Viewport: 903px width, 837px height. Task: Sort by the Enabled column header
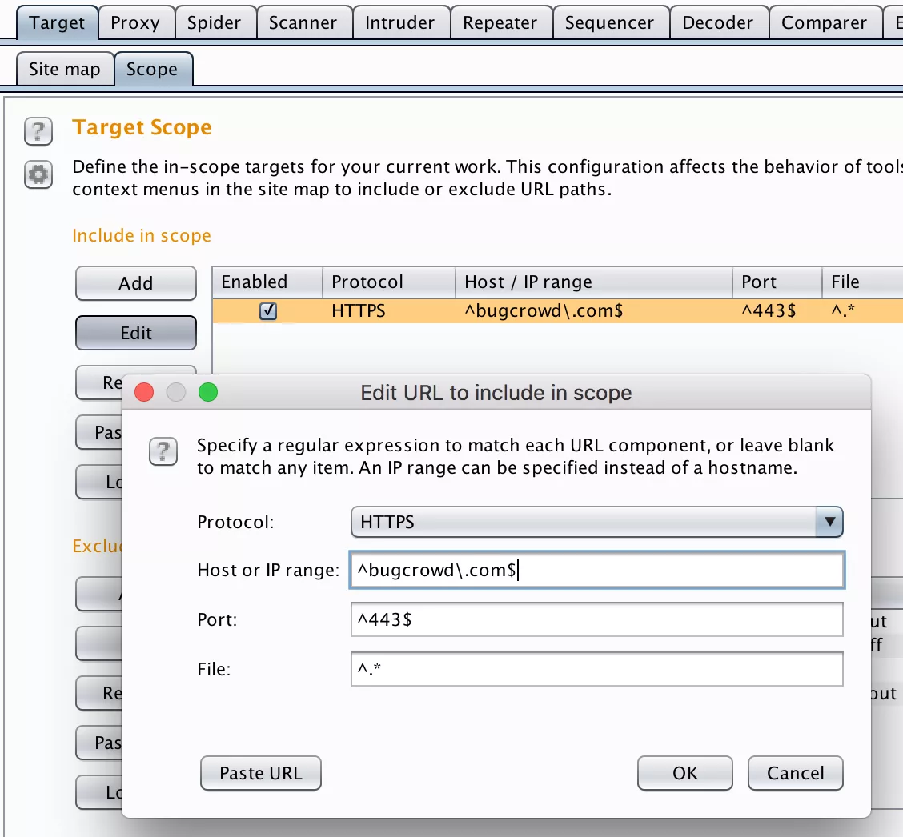[267, 282]
